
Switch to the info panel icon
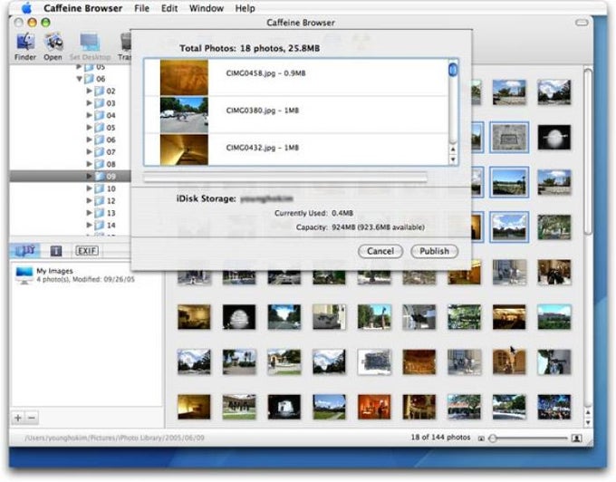(x=54, y=249)
